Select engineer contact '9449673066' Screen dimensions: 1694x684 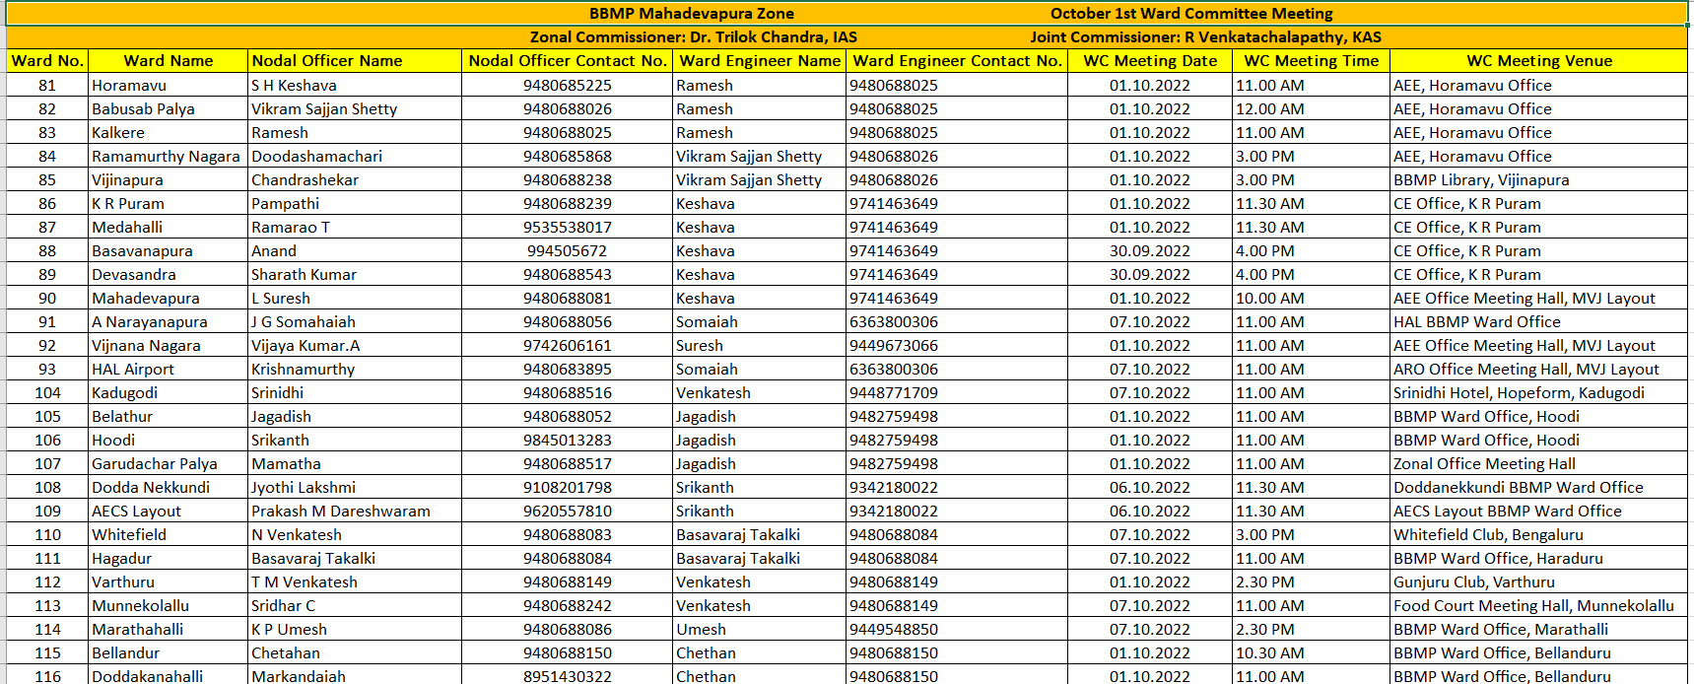point(958,346)
